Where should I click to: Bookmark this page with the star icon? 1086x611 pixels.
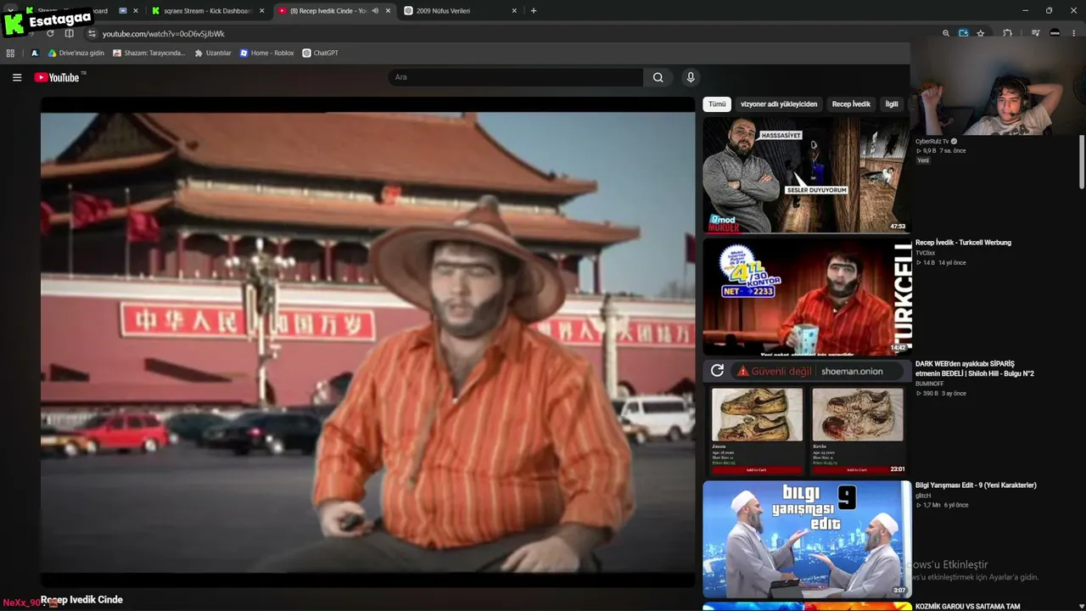coord(981,34)
